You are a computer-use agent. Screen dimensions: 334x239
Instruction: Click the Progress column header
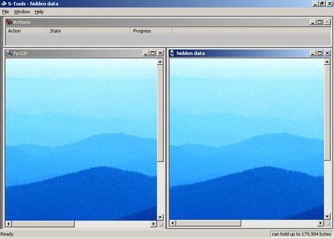(151, 31)
